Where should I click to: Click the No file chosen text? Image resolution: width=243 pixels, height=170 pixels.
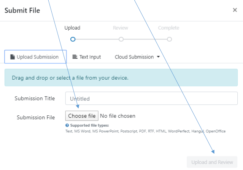pos(118,116)
